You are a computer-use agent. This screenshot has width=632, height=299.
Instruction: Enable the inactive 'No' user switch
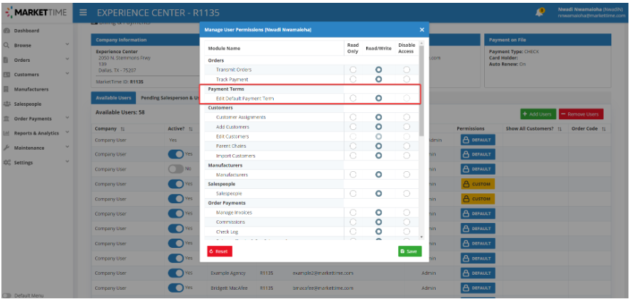(176, 169)
